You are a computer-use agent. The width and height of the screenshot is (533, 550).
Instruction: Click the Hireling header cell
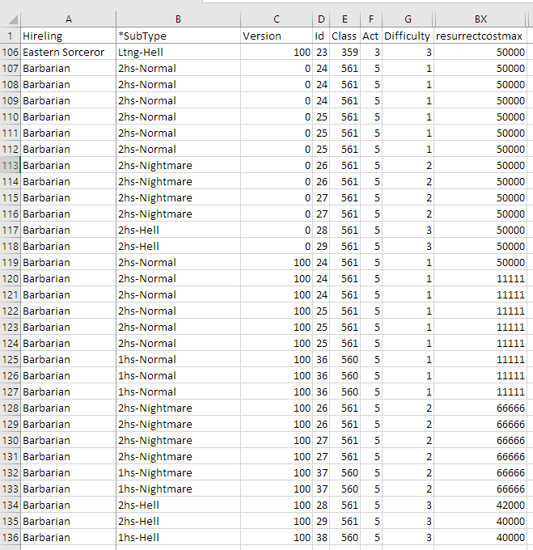pyautogui.click(x=68, y=36)
